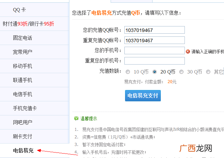
Task: Select 财付通93折/银行卡95折 payment method
Action: [35, 24]
